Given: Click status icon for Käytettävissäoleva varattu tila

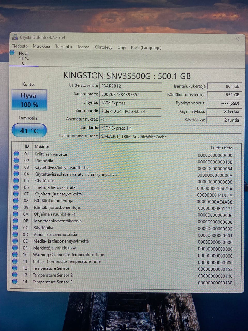Looking at the screenshot, I should click(16, 167).
